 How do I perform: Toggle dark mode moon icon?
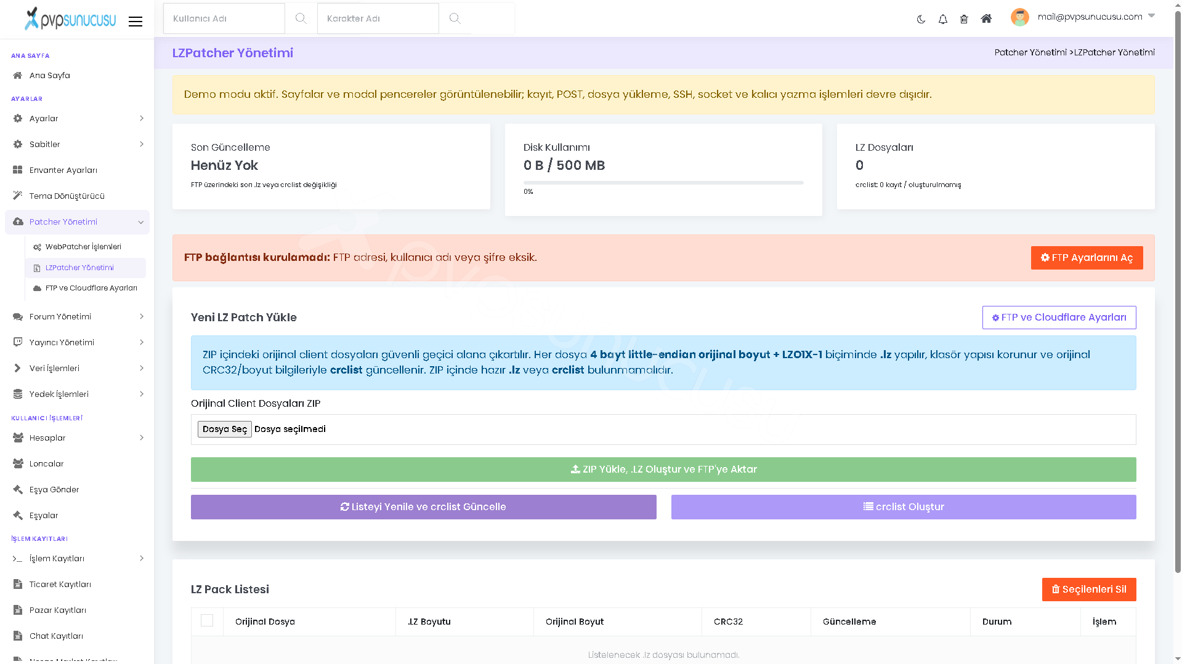[921, 19]
